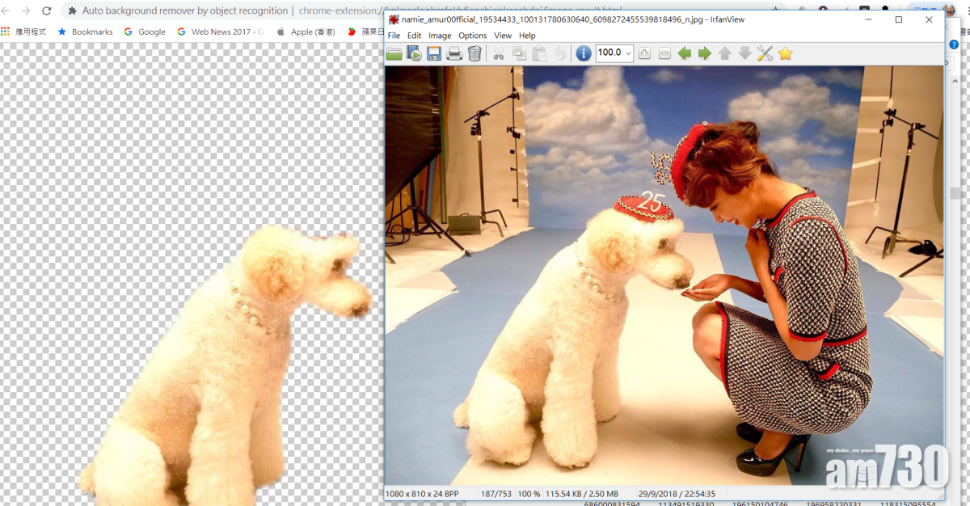
Task: Click the yellow star icon in the toolbar
Action: pyautogui.click(x=785, y=53)
